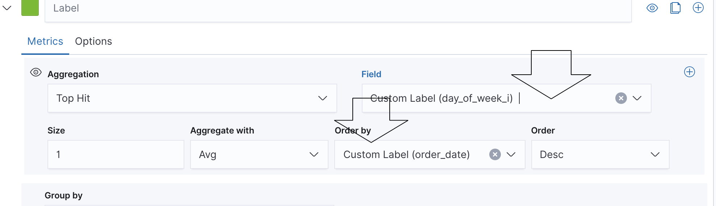Switch to the Options tab
This screenshot has height=206, width=716.
[93, 41]
